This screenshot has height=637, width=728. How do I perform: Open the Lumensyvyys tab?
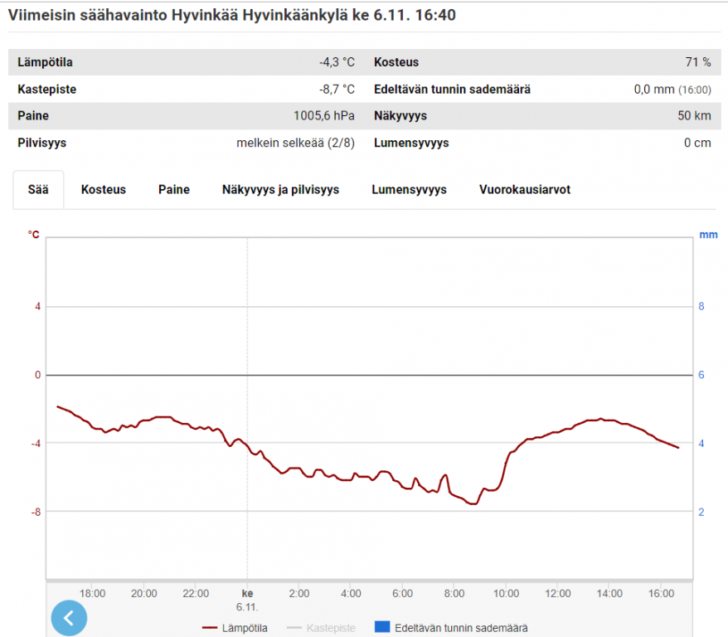point(409,189)
